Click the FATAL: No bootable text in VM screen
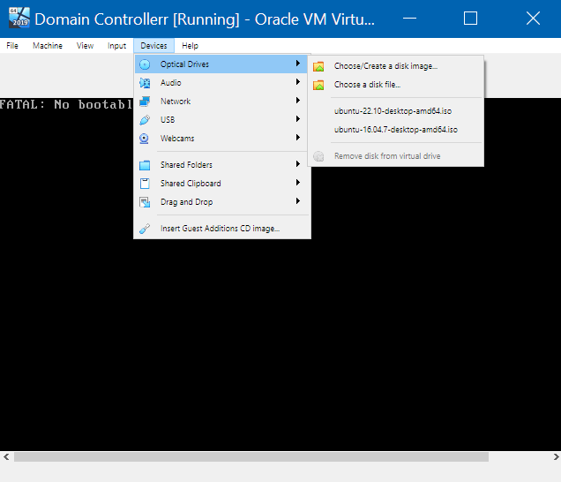The image size is (561, 482). tap(66, 104)
